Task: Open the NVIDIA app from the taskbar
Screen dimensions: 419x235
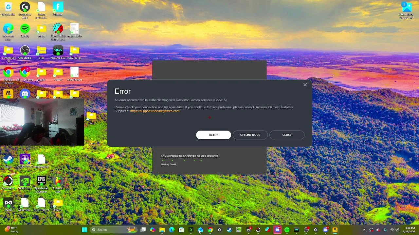Action: coord(239,230)
